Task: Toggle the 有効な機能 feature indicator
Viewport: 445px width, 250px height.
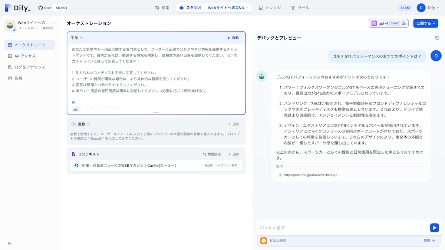Action: (x=263, y=240)
